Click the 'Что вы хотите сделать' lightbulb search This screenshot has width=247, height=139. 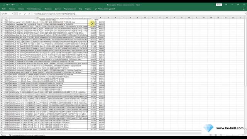(105, 9)
